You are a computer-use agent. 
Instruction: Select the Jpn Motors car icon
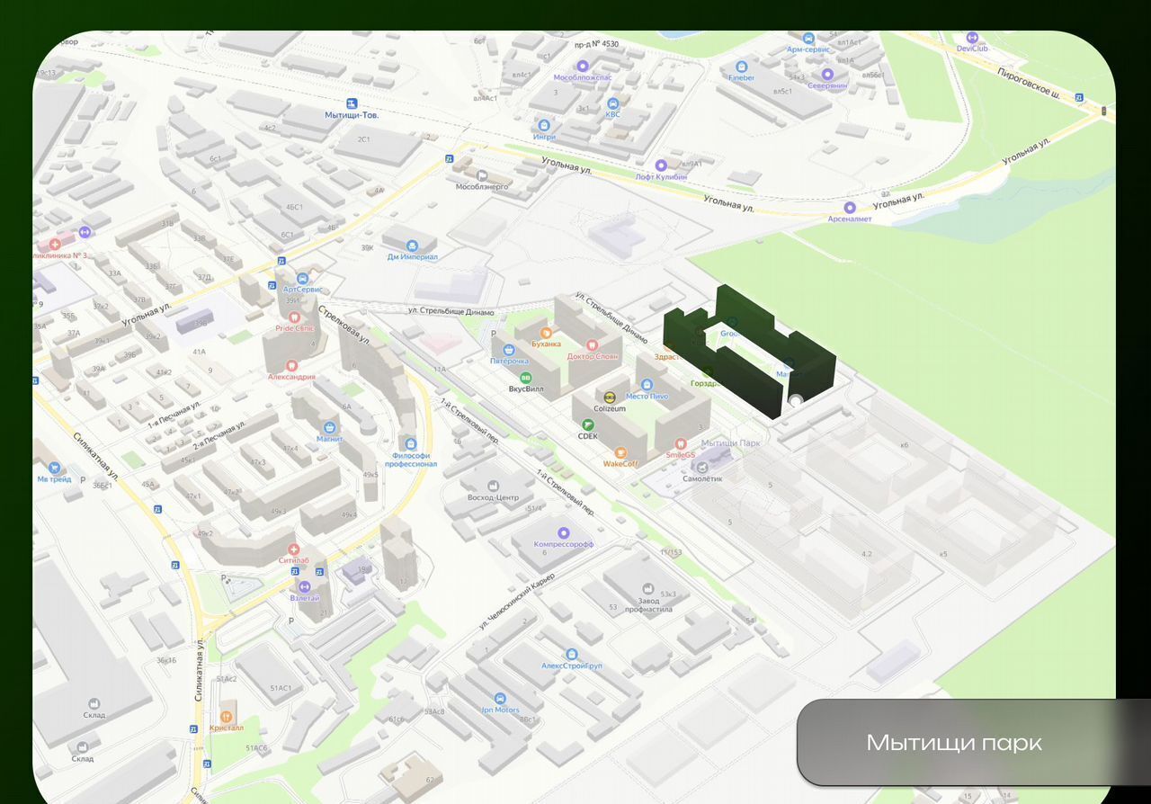(x=500, y=698)
